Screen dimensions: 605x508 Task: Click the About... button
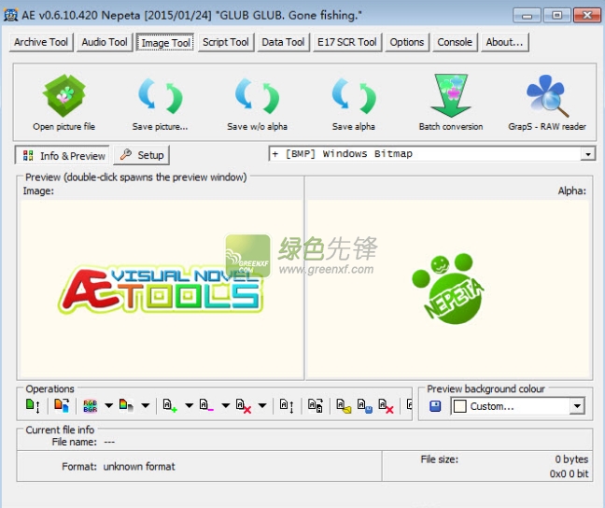coord(504,42)
